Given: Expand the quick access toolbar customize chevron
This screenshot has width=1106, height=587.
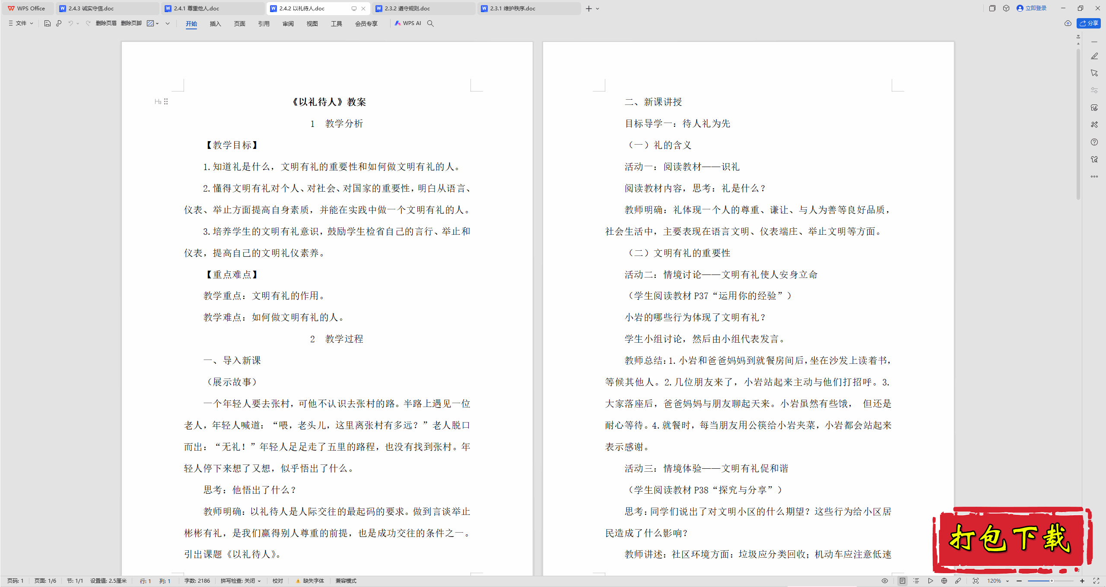Looking at the screenshot, I should (168, 23).
